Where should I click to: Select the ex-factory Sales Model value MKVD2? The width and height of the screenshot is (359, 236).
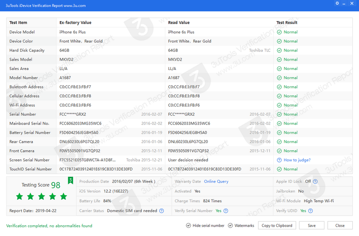(66, 60)
